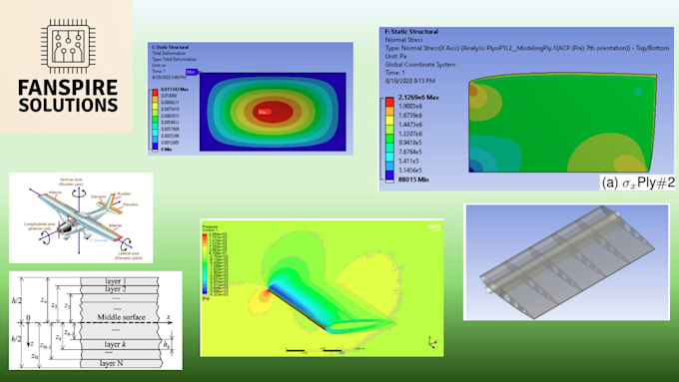
Task: Click the lateral axis rotation arrow icon
Action: (126, 243)
